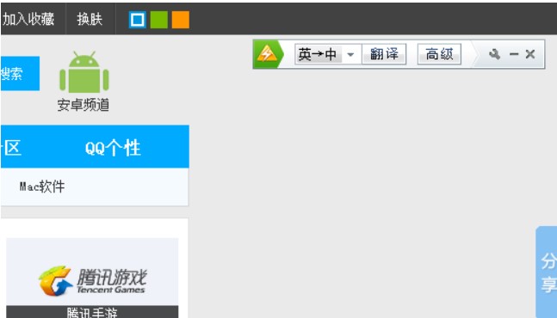Open translation toolbar settings wrench icon
This screenshot has width=557, height=318.
tap(494, 54)
